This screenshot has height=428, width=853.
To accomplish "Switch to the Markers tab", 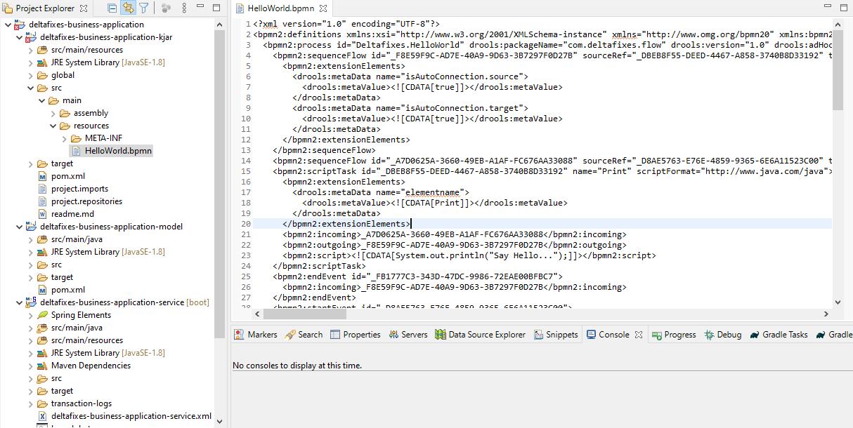I will [256, 335].
